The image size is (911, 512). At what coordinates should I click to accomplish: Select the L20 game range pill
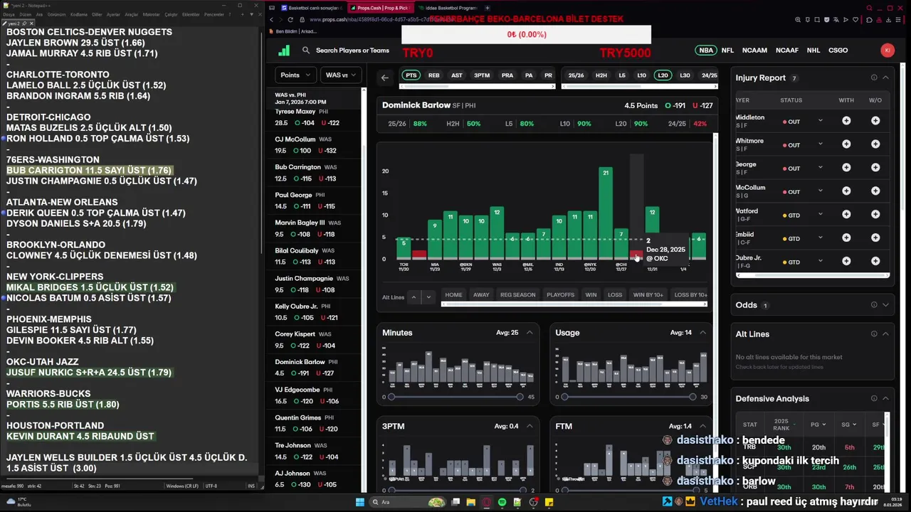(x=663, y=75)
